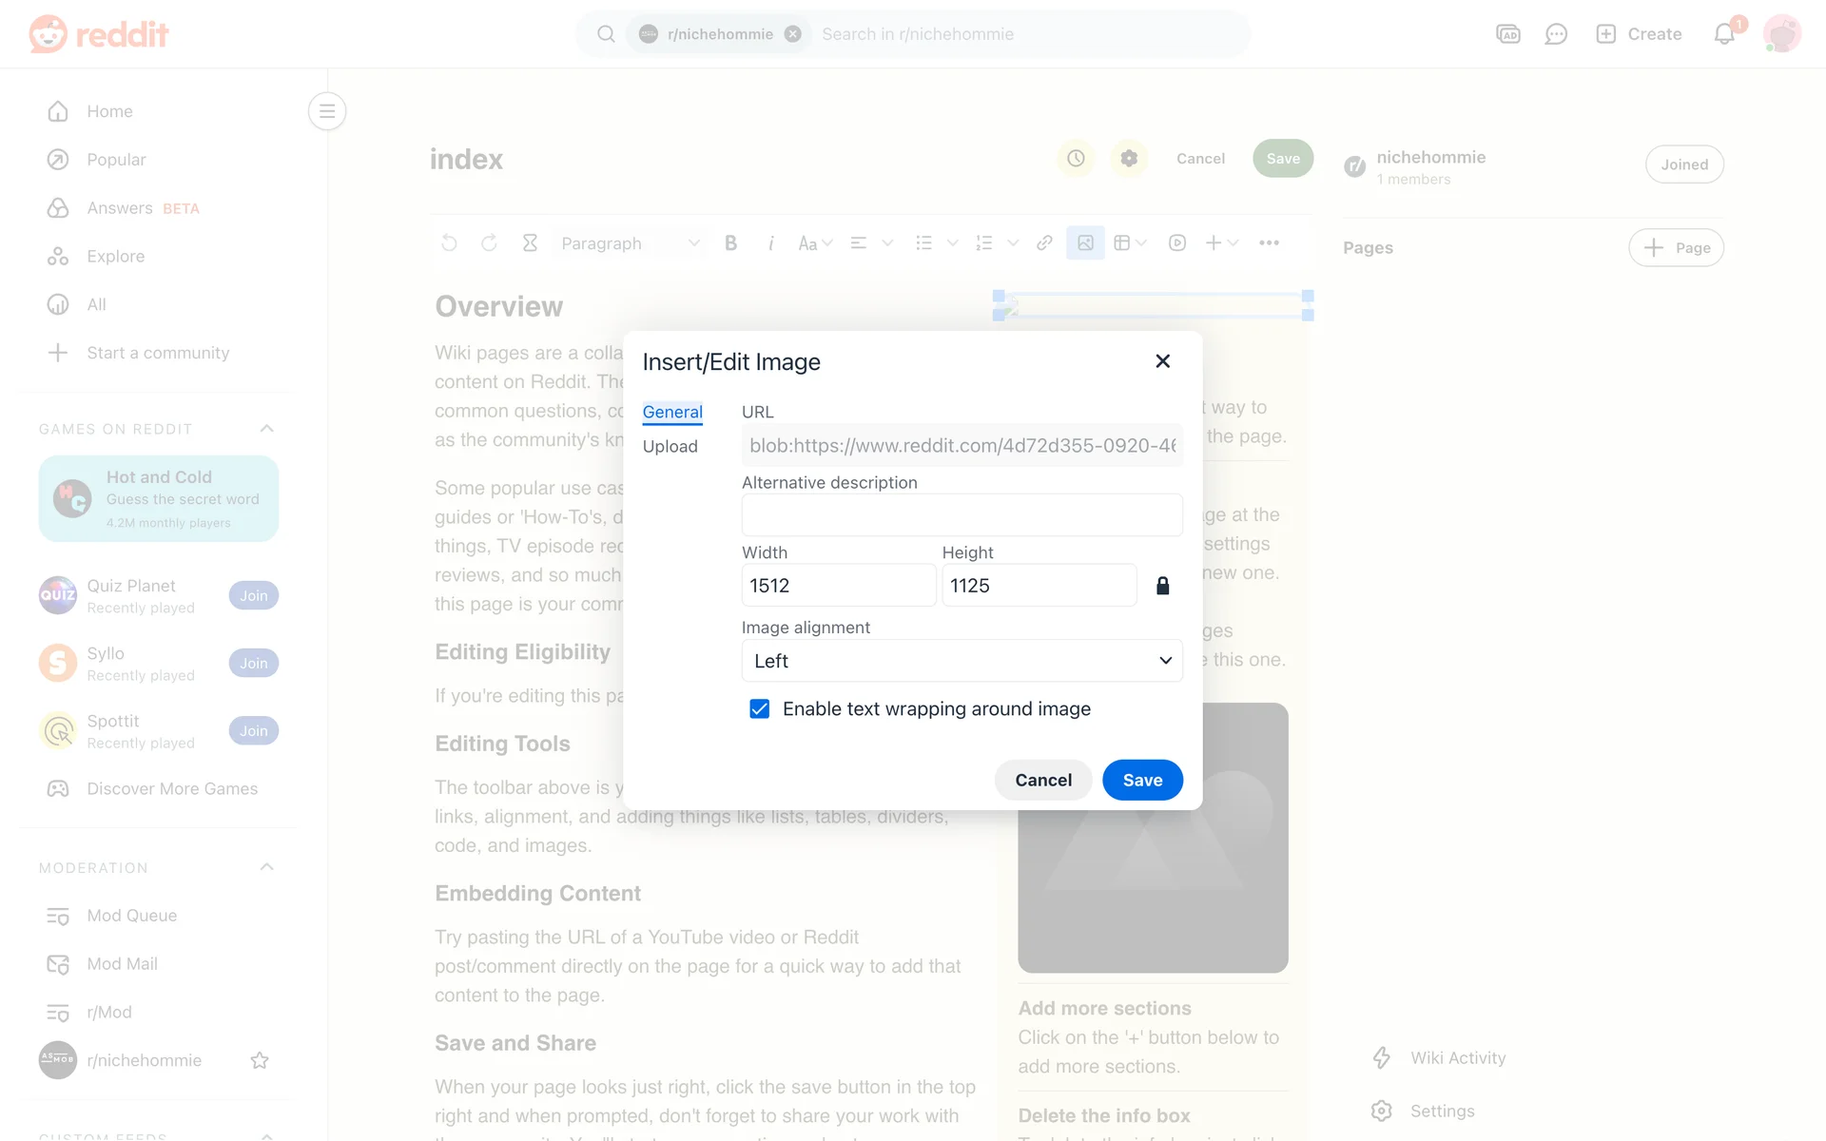Disable text wrapping around image checkbox
This screenshot has height=1141, width=1826.
[x=759, y=709]
